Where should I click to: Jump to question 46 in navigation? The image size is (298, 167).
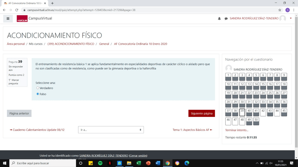[228, 121]
